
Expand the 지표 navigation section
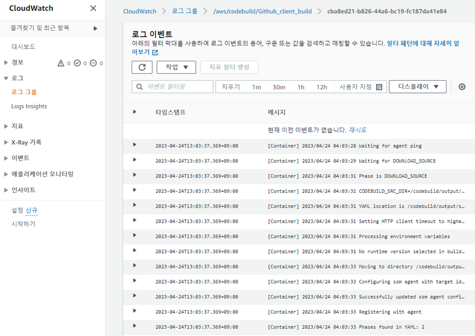[x=6, y=126]
